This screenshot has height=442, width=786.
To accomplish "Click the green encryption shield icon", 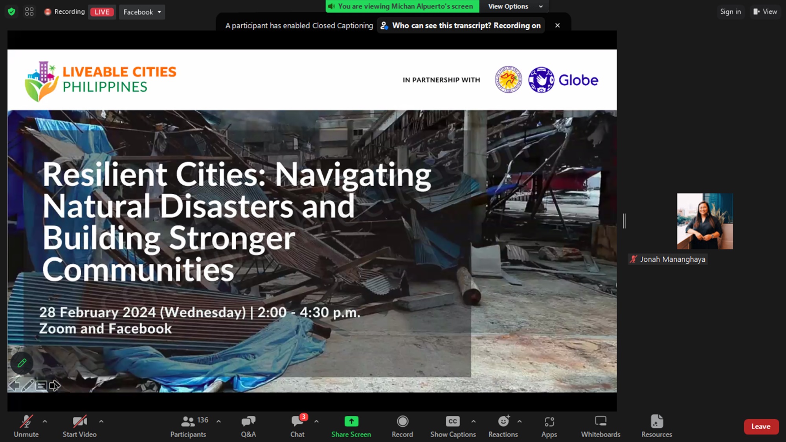I will click(12, 12).
